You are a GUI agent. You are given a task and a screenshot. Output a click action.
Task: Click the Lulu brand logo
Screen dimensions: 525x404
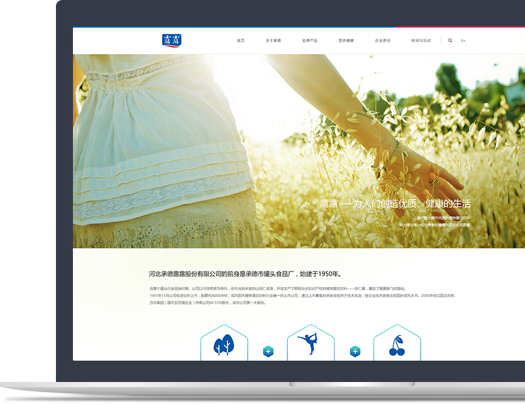click(x=172, y=41)
